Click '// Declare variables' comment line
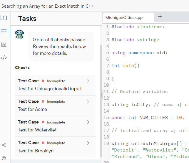Screen dimensions: 189x163 [140, 92]
